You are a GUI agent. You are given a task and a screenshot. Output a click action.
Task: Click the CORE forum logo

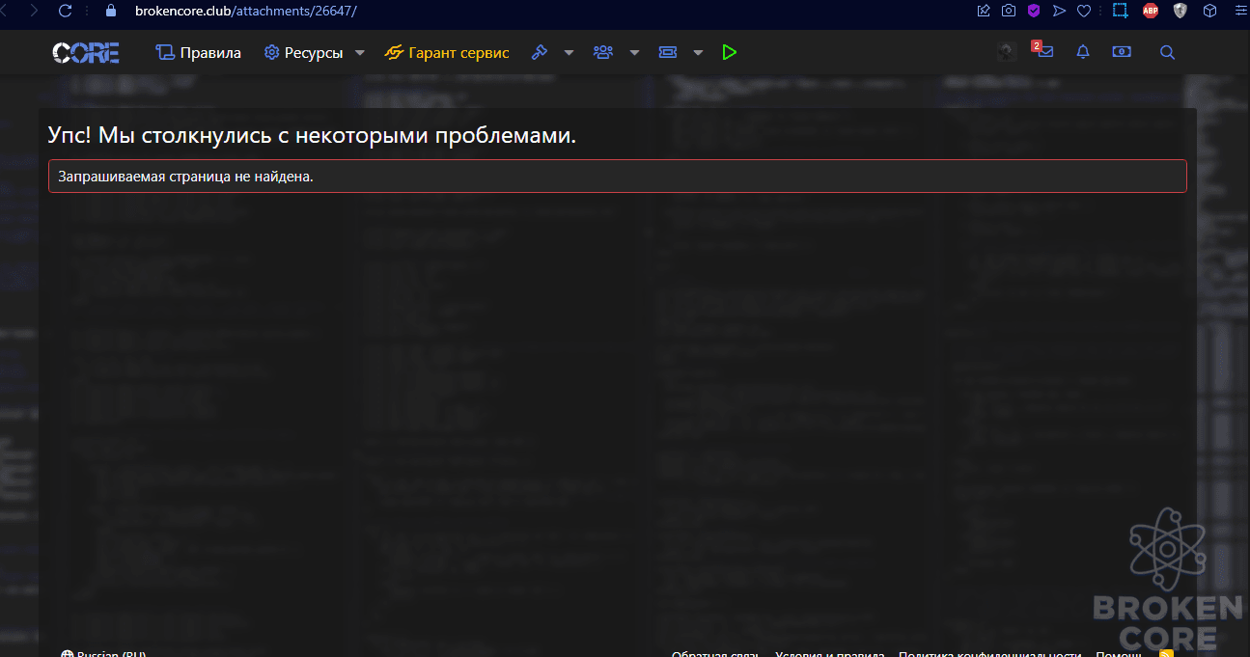[x=86, y=53]
